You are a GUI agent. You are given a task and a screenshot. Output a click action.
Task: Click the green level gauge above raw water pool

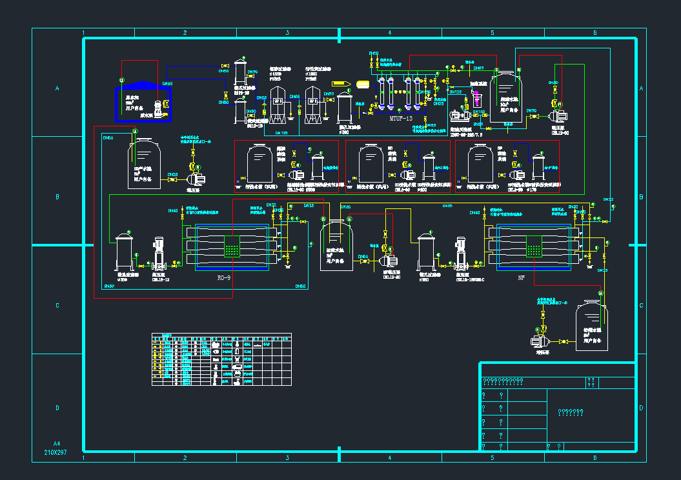point(122,80)
